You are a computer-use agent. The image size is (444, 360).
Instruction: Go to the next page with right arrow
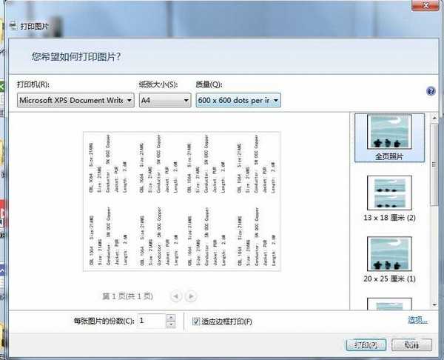pos(191,296)
